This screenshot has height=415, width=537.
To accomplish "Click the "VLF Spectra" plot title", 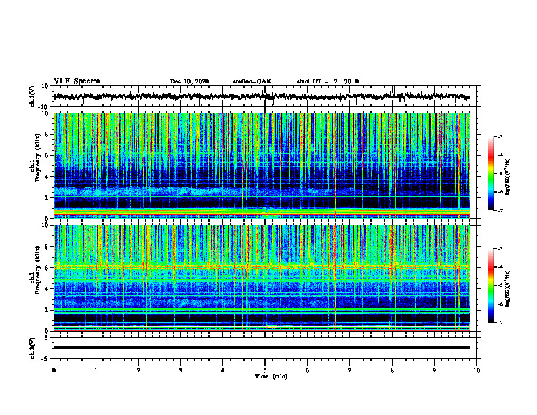I will [77, 81].
